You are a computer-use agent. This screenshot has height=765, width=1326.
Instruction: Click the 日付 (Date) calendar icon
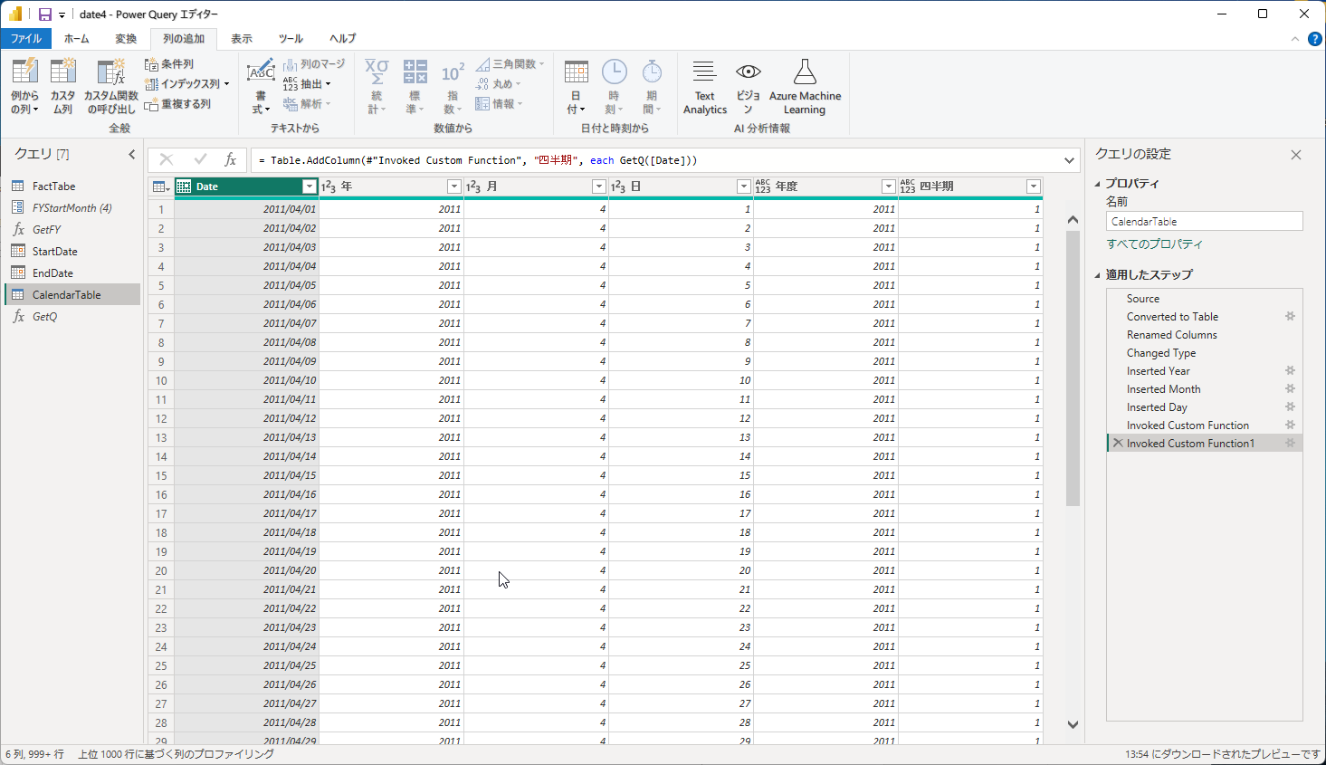576,73
